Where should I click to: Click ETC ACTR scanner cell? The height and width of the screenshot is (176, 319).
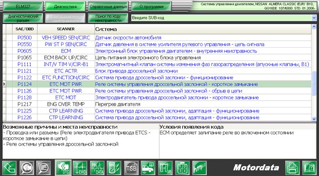(x=66, y=71)
